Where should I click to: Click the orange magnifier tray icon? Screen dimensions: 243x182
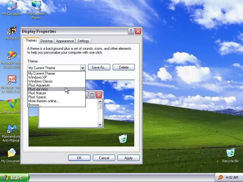coord(220,177)
